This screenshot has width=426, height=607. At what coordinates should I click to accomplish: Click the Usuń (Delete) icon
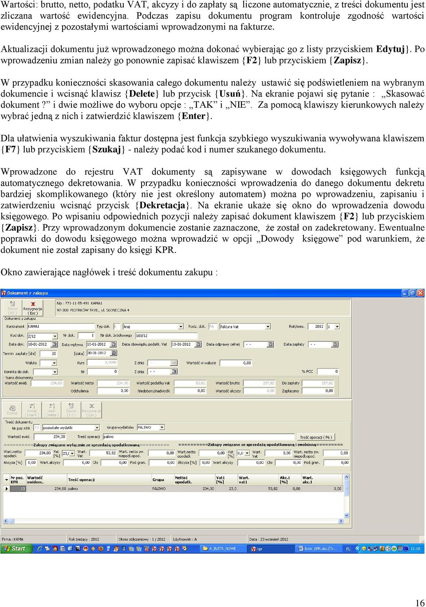click(x=51, y=410)
